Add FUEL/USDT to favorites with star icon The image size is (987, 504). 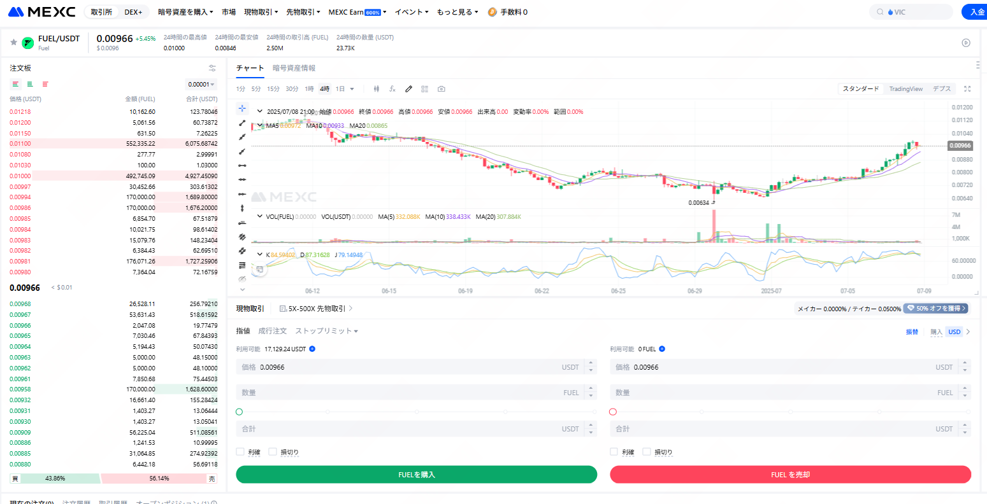[13, 43]
